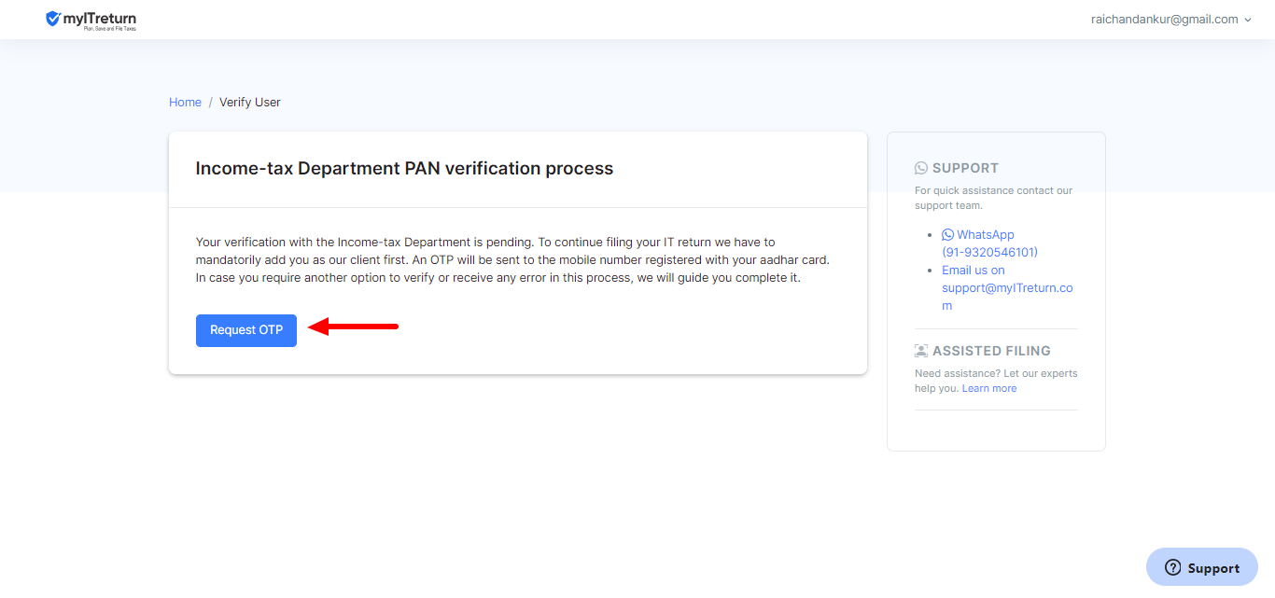Click the myITreturn brand name text
Screen dimensions: 1275x598
100,18
